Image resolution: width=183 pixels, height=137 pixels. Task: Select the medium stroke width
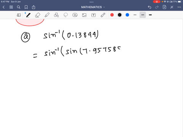(x=143, y=15)
